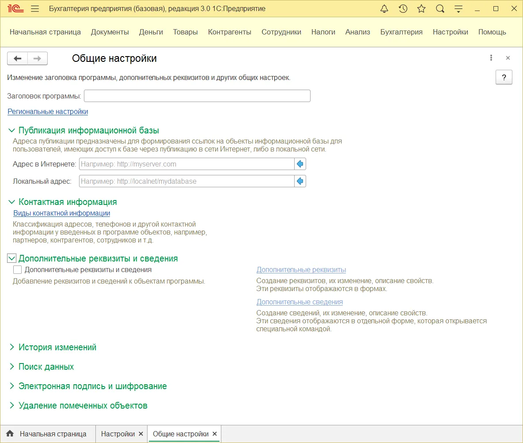Open help question mark button
523x443 pixels.
[x=504, y=77]
